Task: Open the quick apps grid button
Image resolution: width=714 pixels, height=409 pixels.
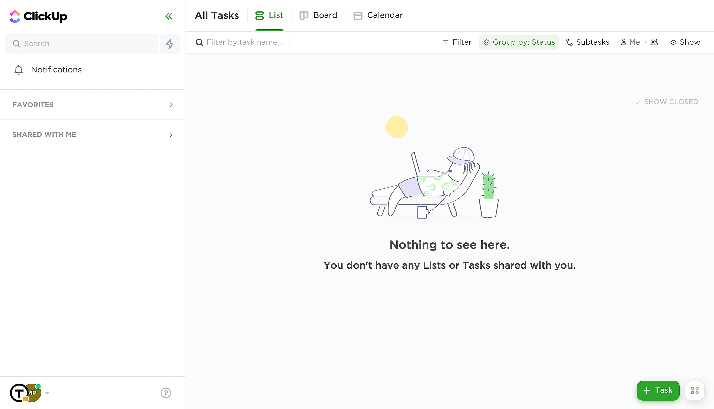Action: [x=695, y=391]
